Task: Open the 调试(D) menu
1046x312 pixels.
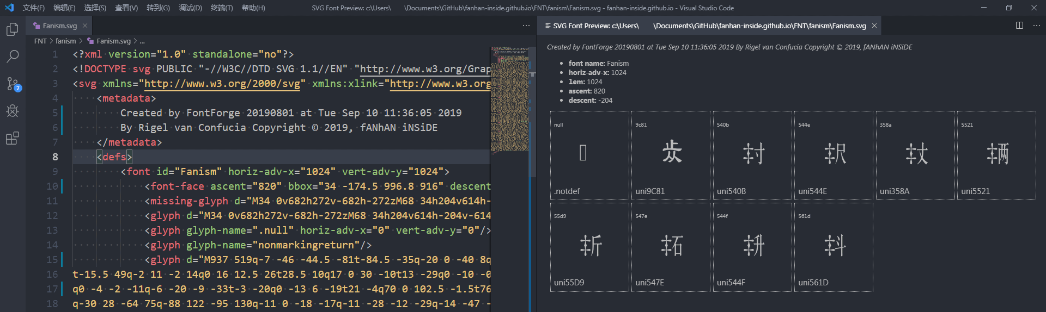Action: 190,8
